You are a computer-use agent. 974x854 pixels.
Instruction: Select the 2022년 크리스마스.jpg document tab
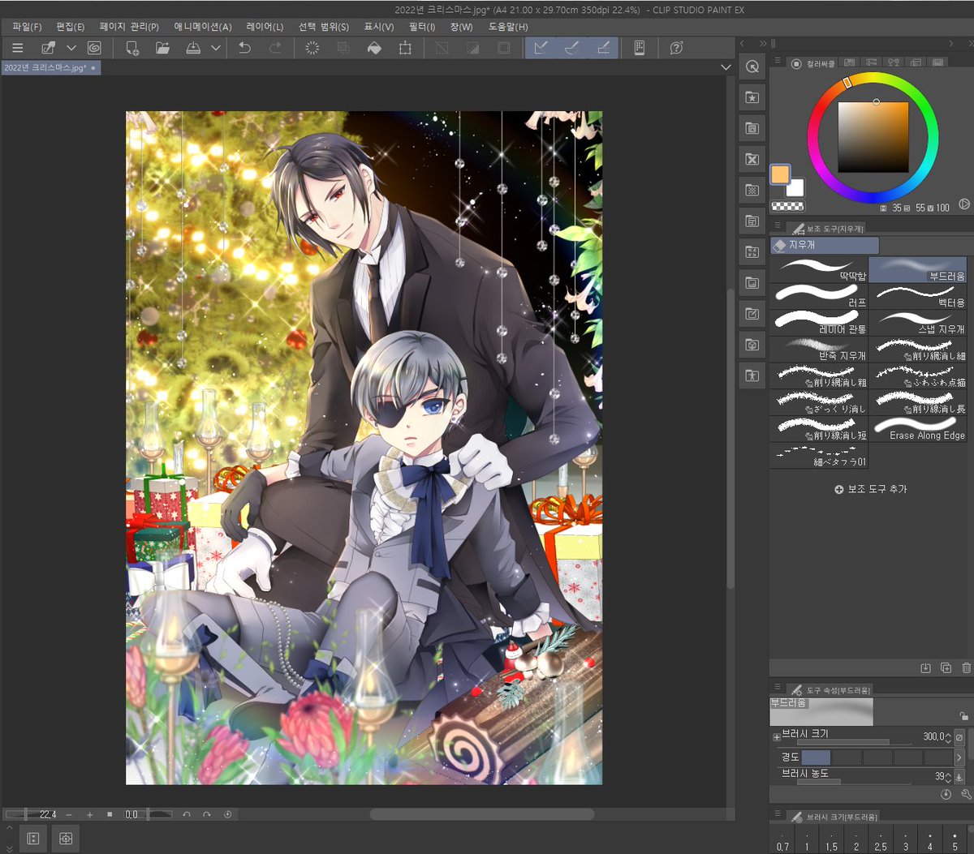point(50,68)
